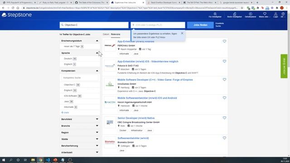The width and height of the screenshot is (290, 163).
Task: Click the browser home button
Action: 18,8
